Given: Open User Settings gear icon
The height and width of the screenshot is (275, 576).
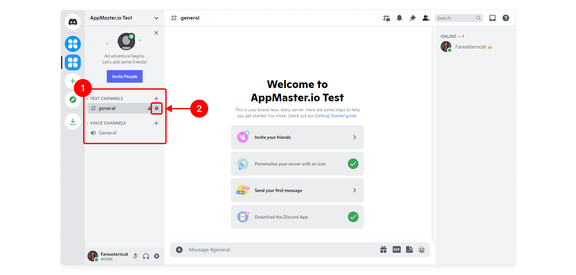Looking at the screenshot, I should click(x=157, y=256).
